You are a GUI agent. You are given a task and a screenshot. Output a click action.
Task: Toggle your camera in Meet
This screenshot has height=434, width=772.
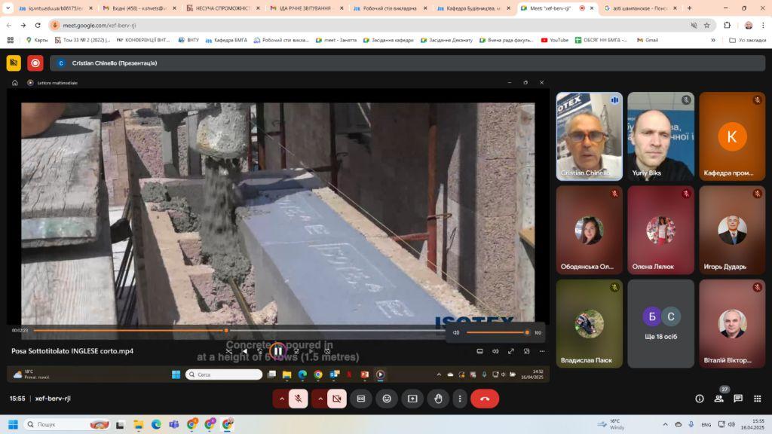tap(337, 399)
